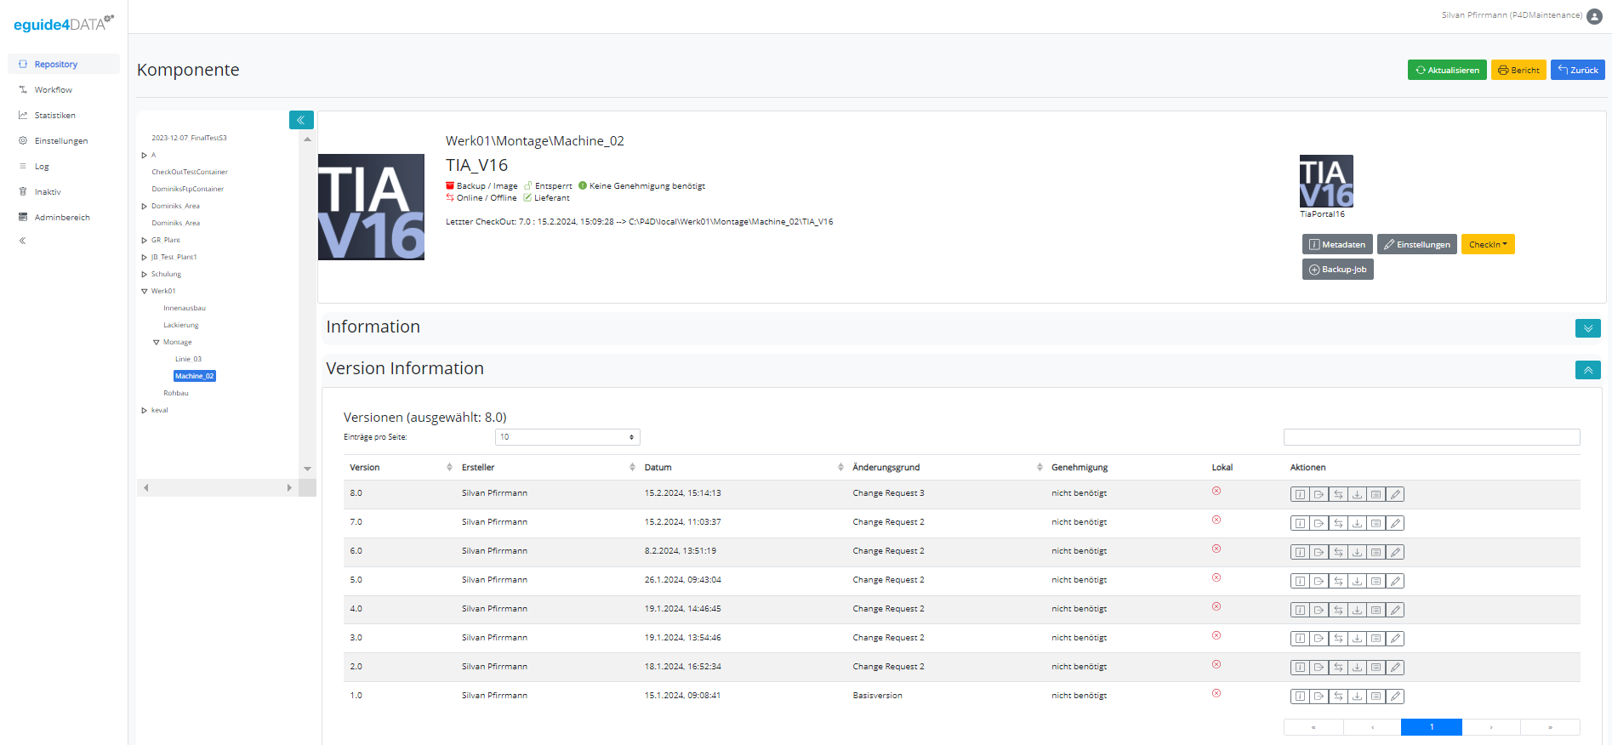
Task: Click the list details icon for version 3.0
Action: point(1376,639)
